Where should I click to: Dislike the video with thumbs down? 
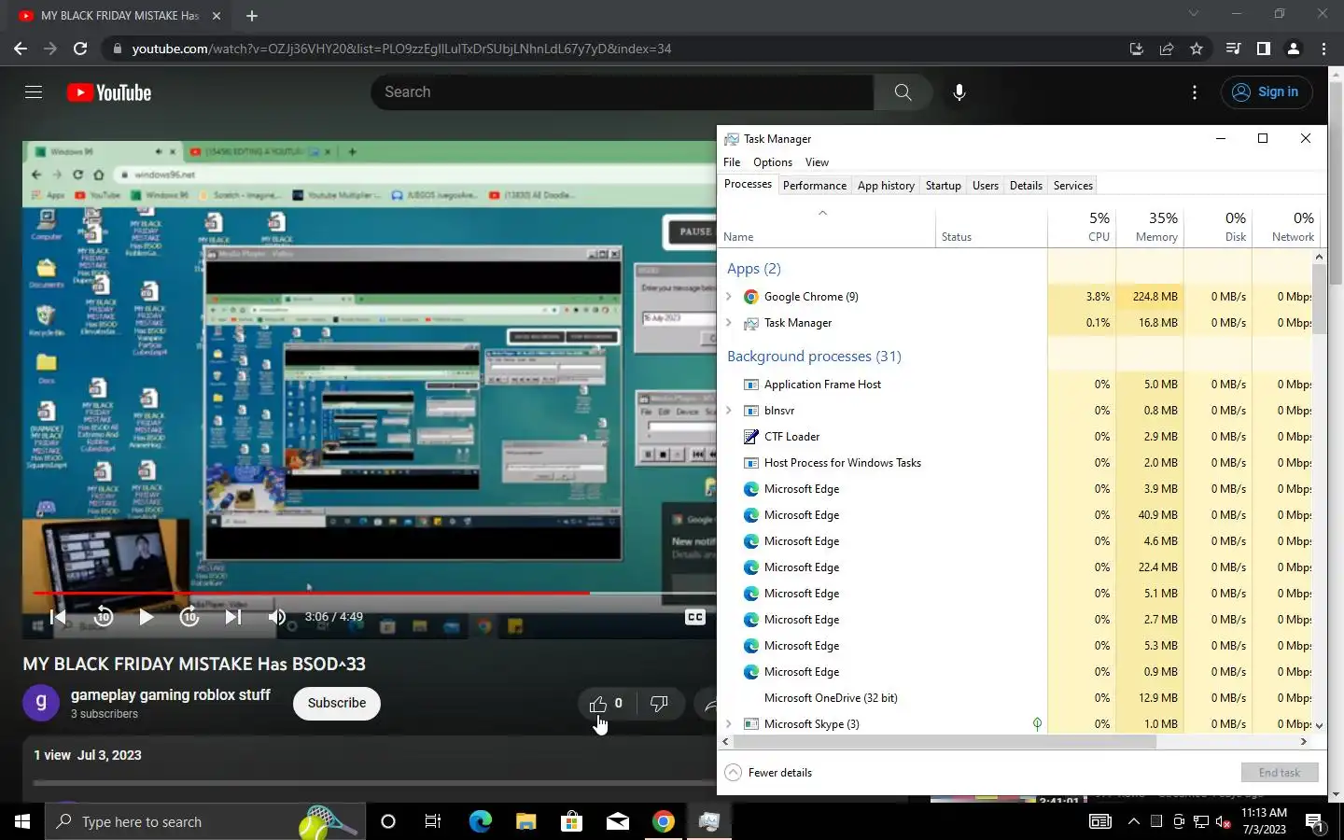[659, 704]
